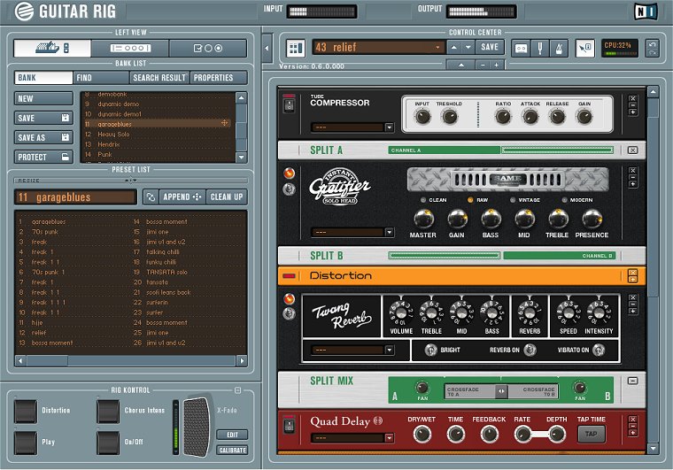The height and width of the screenshot is (470, 673).
Task: Open the tuner fork icon
Action: [x=542, y=48]
